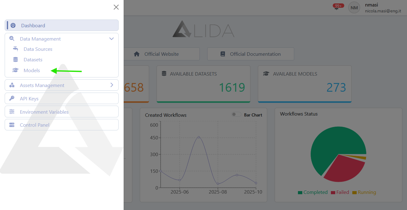
Task: Open the Dashboard menu item
Action: point(62,25)
